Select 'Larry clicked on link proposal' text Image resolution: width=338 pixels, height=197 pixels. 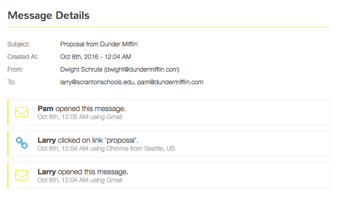[88, 140]
